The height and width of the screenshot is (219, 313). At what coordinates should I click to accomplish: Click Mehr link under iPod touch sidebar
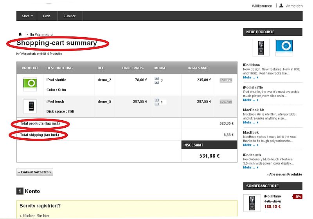(x=251, y=167)
